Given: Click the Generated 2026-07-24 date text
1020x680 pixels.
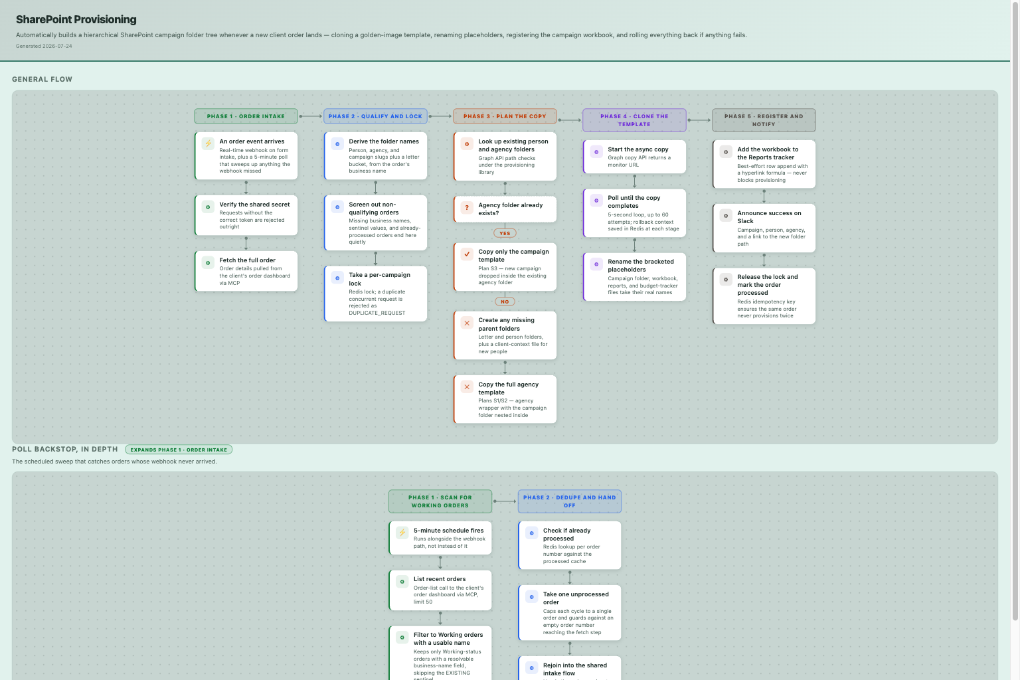Looking at the screenshot, I should coord(44,46).
